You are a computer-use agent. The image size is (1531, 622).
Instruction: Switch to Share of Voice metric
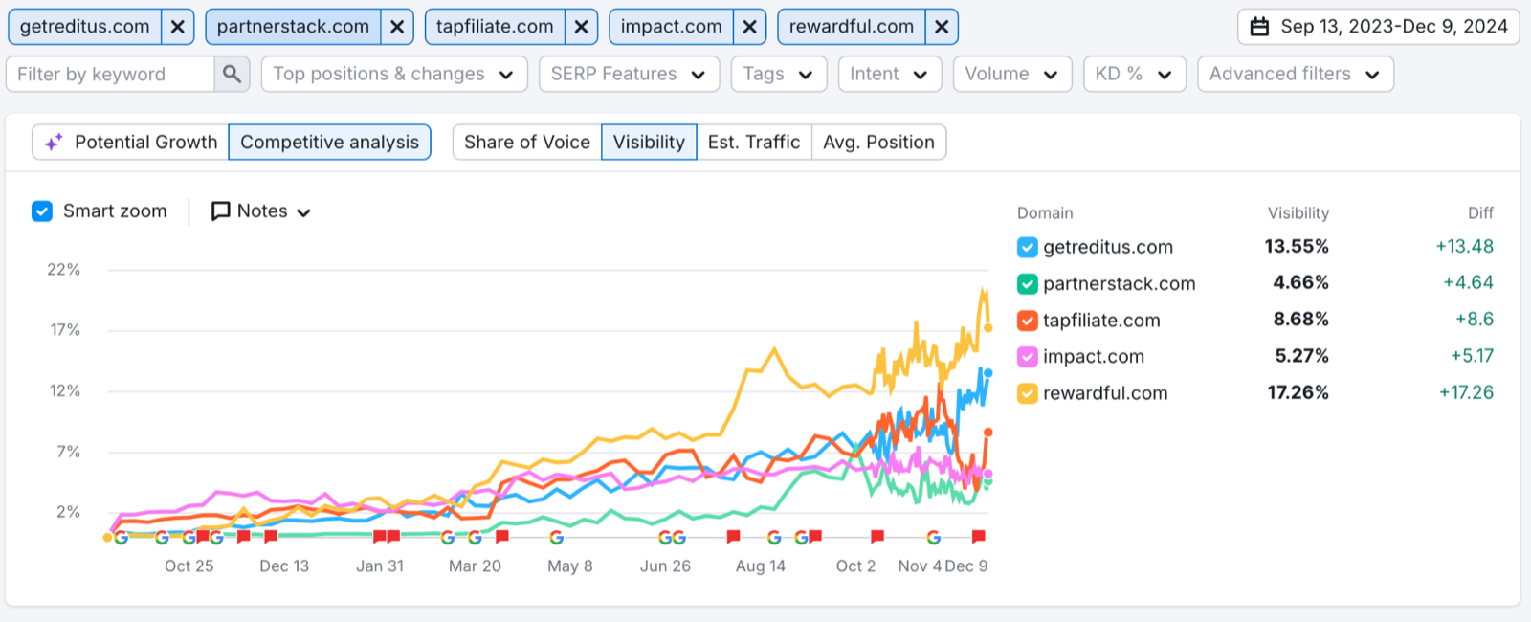pos(527,142)
